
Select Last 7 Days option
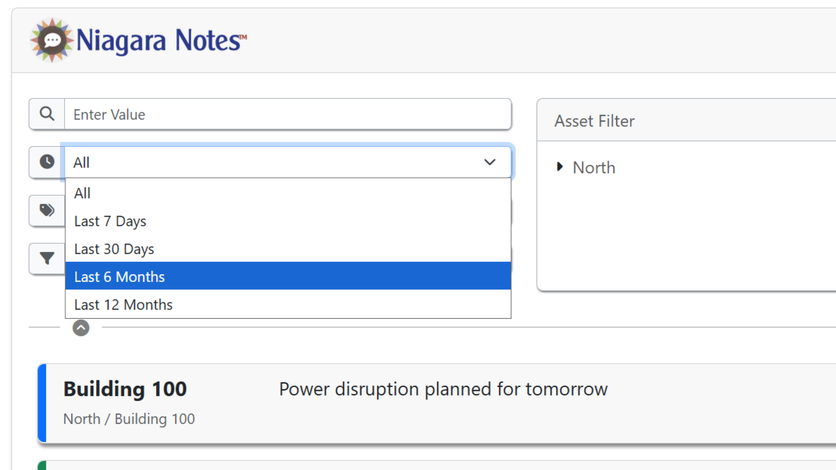(x=110, y=221)
